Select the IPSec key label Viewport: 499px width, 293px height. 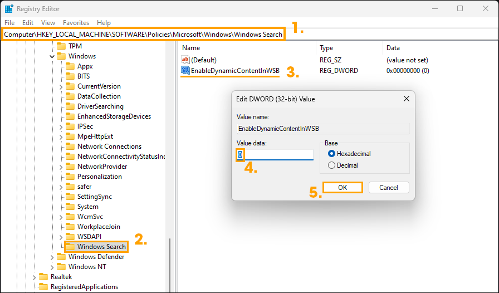point(85,126)
